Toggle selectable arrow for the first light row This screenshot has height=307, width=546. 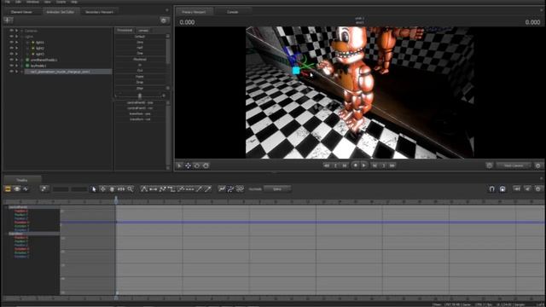click(16, 43)
